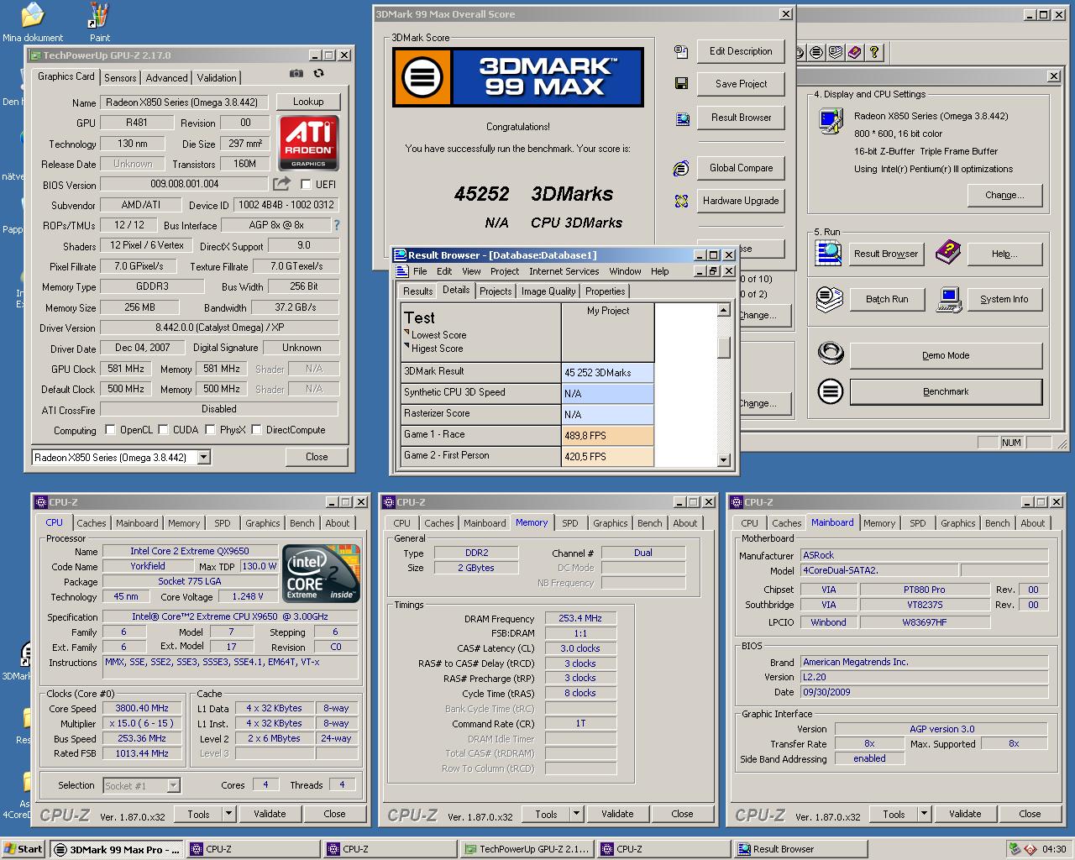Switch to the Sensors tab in GPU-Z

pyautogui.click(x=120, y=78)
